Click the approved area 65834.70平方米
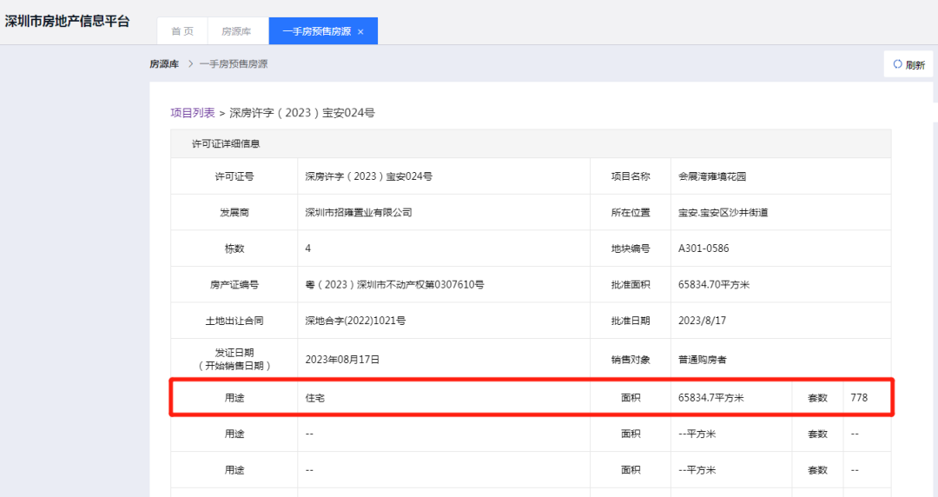 click(714, 285)
